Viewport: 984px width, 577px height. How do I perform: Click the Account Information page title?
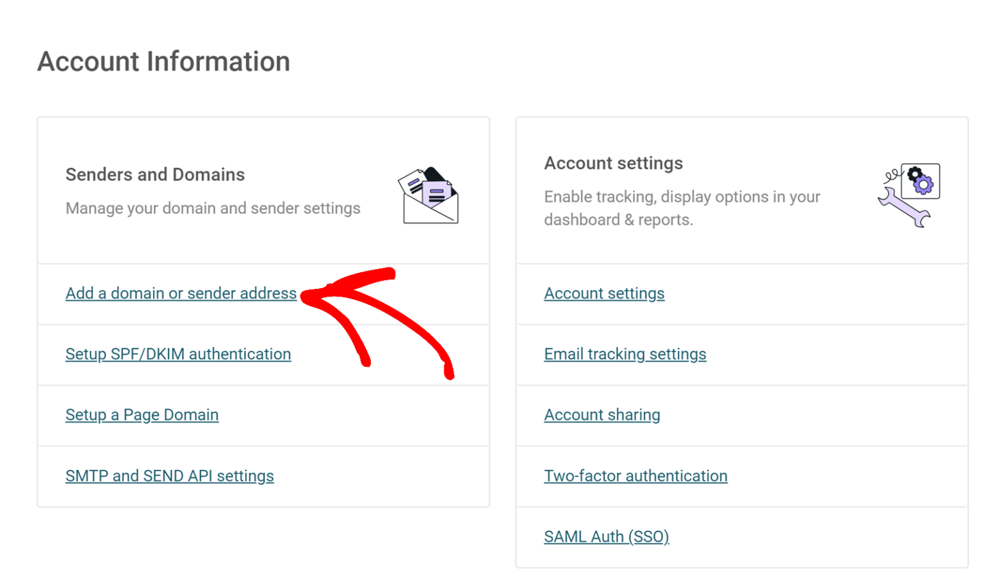point(164,61)
